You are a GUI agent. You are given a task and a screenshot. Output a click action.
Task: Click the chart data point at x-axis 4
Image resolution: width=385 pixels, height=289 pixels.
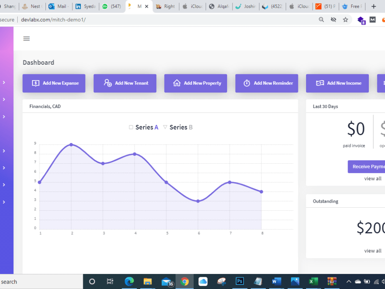click(x=134, y=154)
